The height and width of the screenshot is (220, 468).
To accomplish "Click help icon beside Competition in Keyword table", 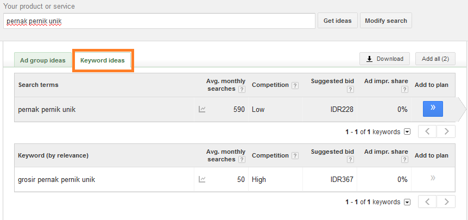I will (x=295, y=156).
